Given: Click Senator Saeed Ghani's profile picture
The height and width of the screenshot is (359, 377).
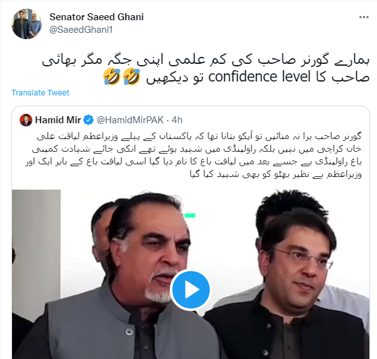Looking at the screenshot, I should click(27, 24).
